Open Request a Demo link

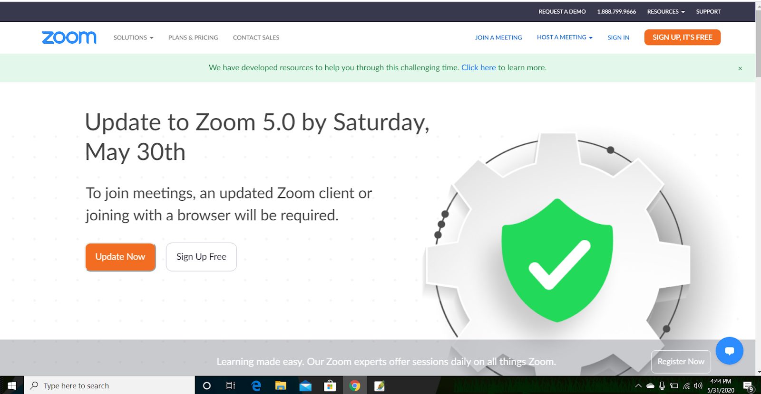[562, 11]
